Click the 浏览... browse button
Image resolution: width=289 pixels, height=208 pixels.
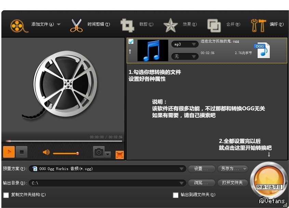click(201, 183)
